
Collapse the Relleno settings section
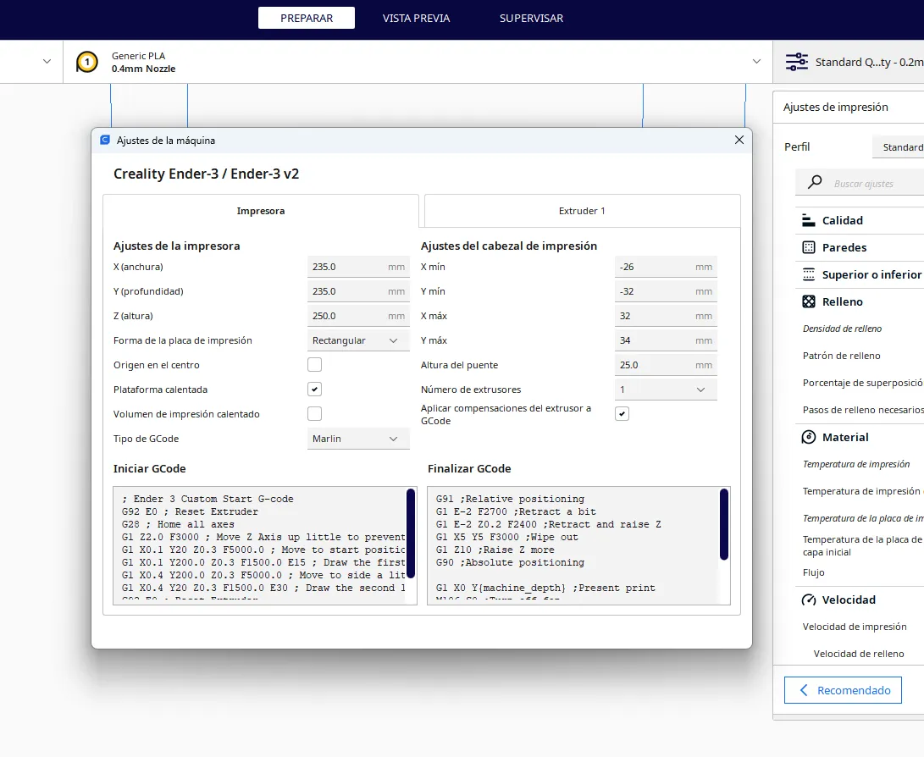point(860,301)
